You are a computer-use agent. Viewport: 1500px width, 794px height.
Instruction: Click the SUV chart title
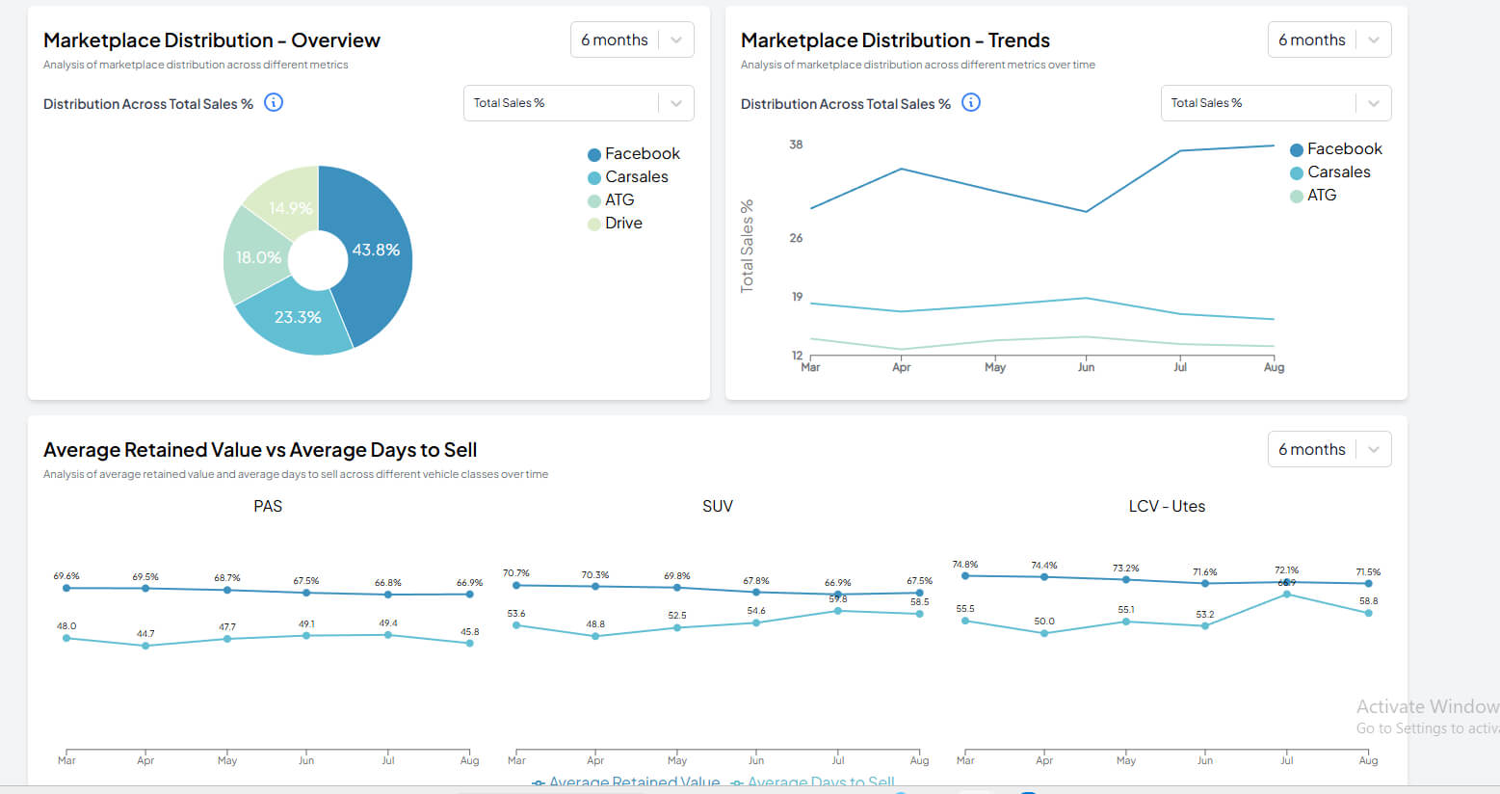pyautogui.click(x=718, y=506)
